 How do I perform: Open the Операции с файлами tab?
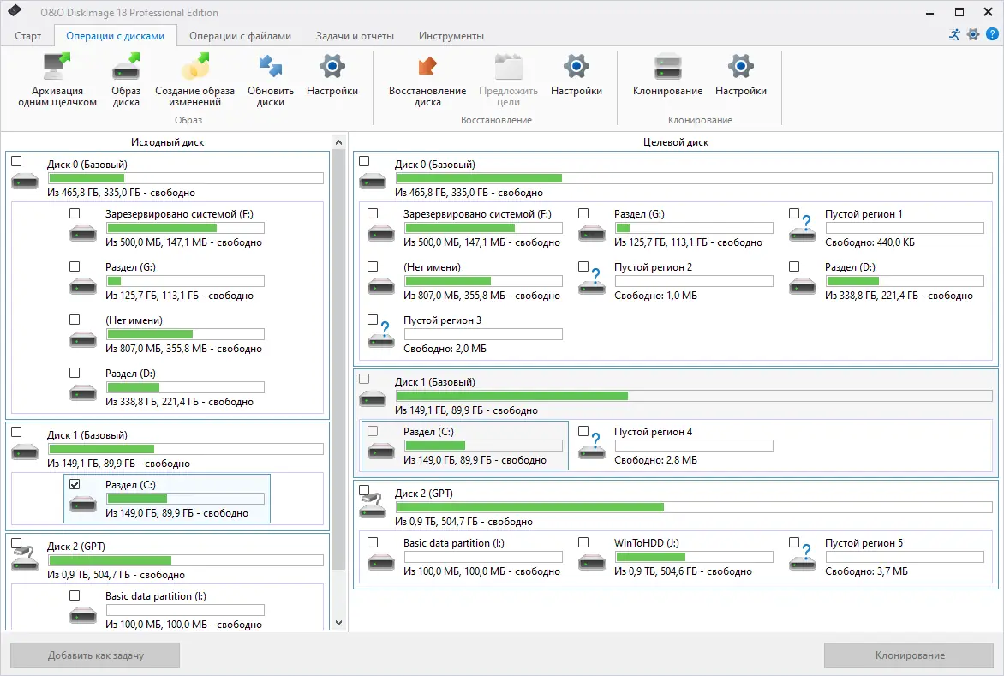tap(240, 36)
